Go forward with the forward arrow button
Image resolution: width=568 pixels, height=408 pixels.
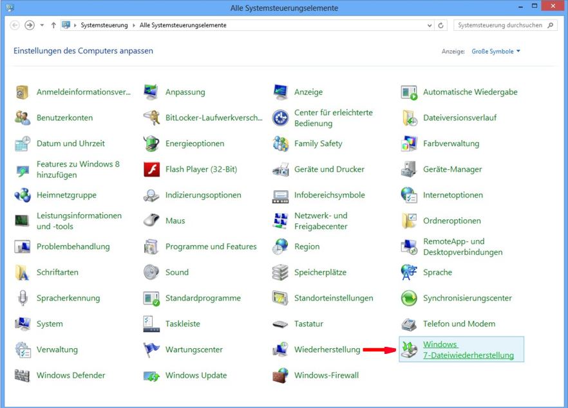(30, 25)
